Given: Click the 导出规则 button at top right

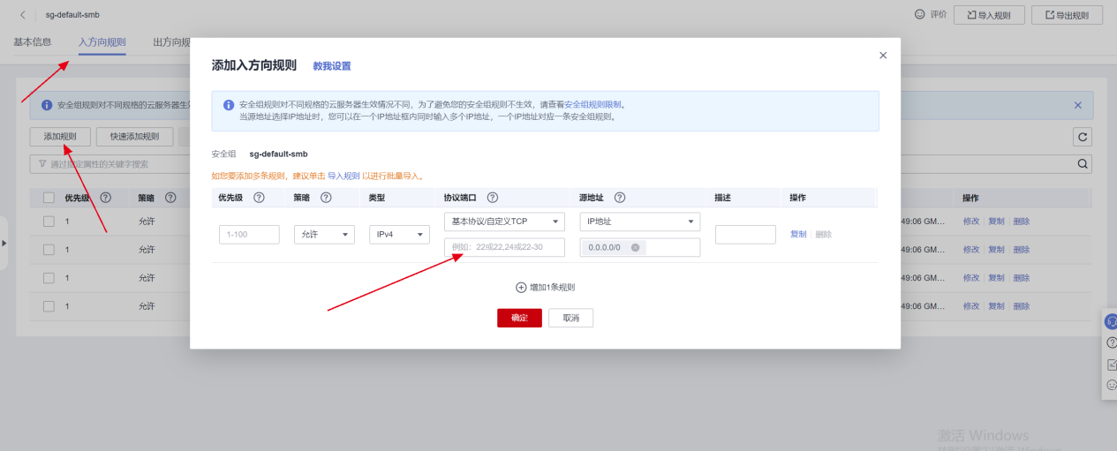Looking at the screenshot, I should pos(1067,15).
